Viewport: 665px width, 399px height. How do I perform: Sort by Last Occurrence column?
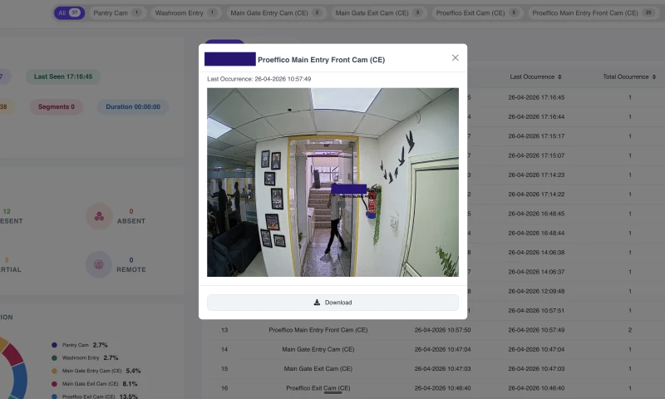pos(535,76)
